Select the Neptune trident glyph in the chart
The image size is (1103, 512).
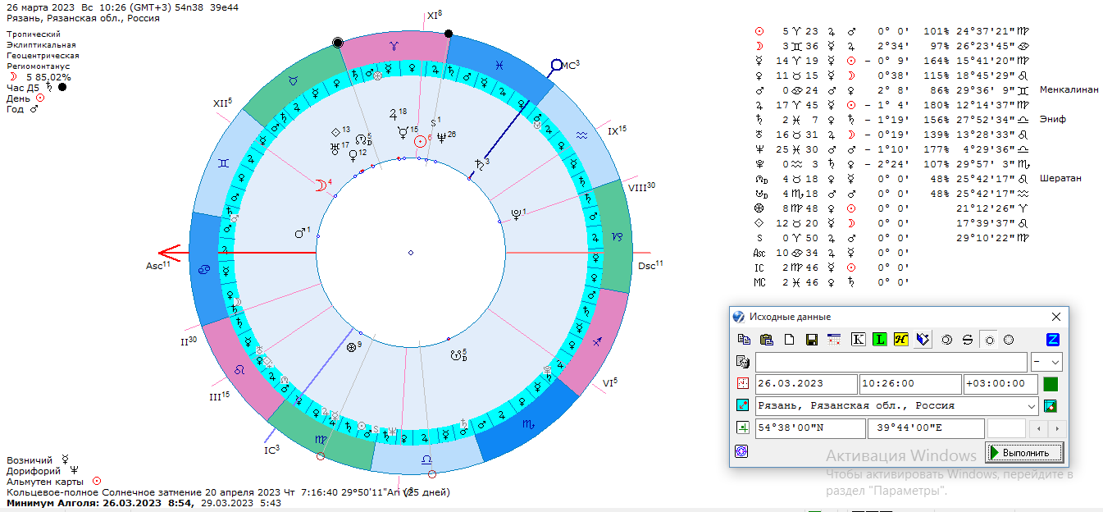442,138
